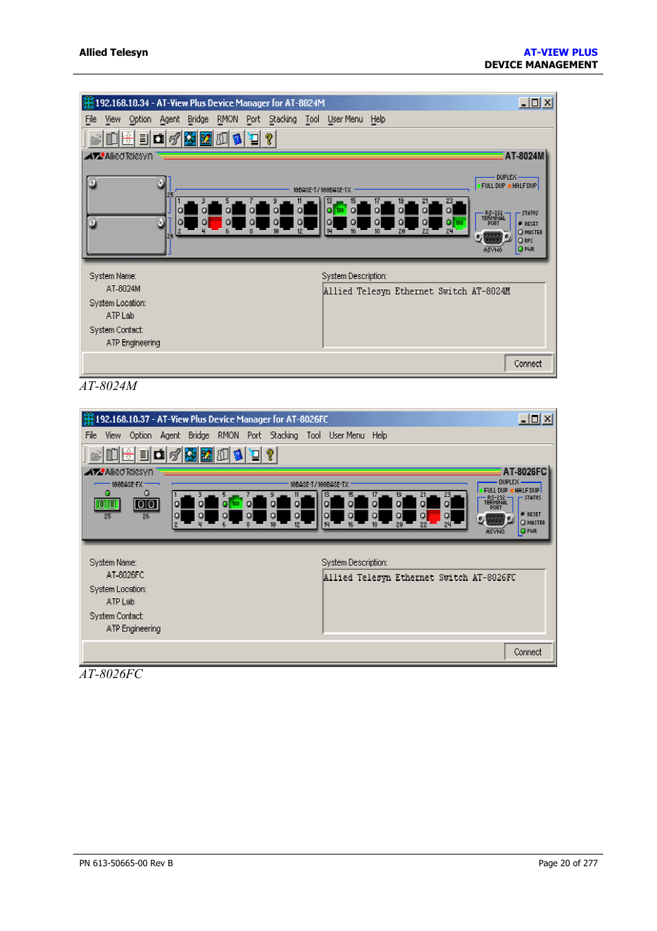Open User Menu in AT-8026FC window
The width and height of the screenshot is (657, 931).
(x=346, y=436)
